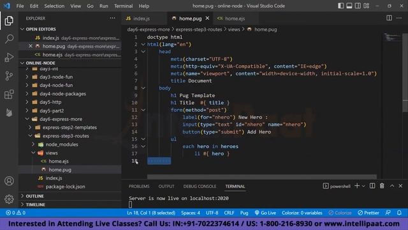This screenshot has width=408, height=230.
Task: Open the Edit menu
Action: tap(34, 6)
